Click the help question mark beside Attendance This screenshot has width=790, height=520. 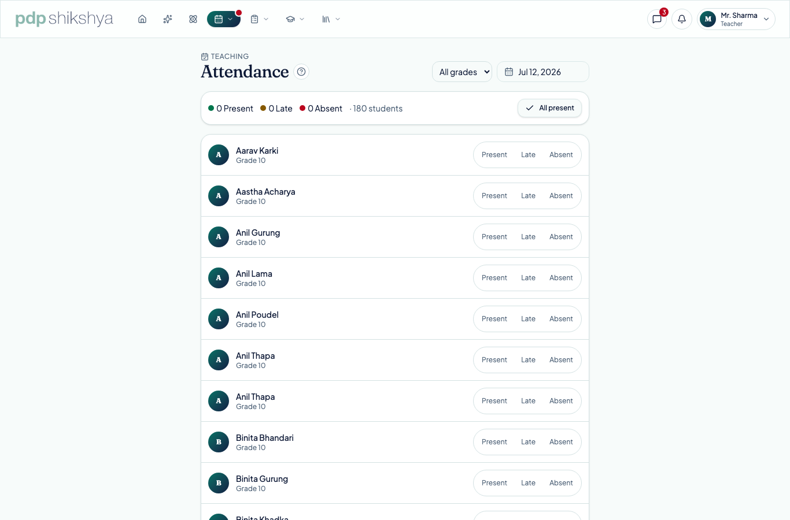point(301,72)
